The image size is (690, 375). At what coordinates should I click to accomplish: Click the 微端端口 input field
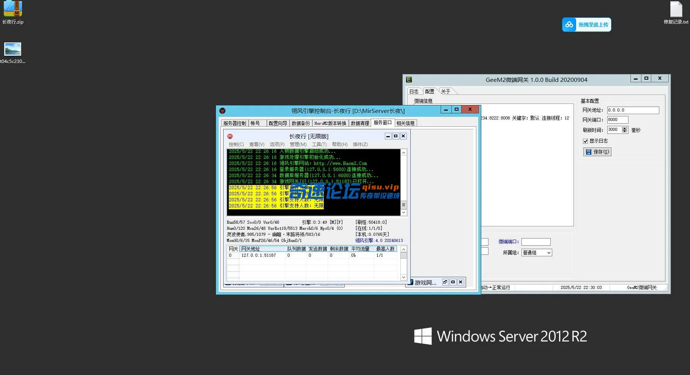point(536,242)
